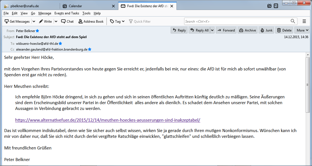312x166 pixels.
Task: Open a new message with Write
Action: click(x=45, y=22)
